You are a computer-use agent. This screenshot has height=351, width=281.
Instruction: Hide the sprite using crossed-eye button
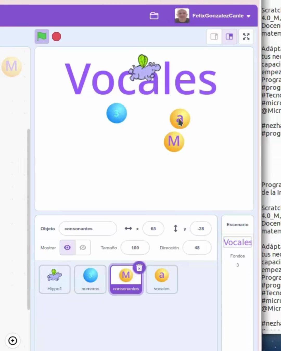[x=83, y=248]
